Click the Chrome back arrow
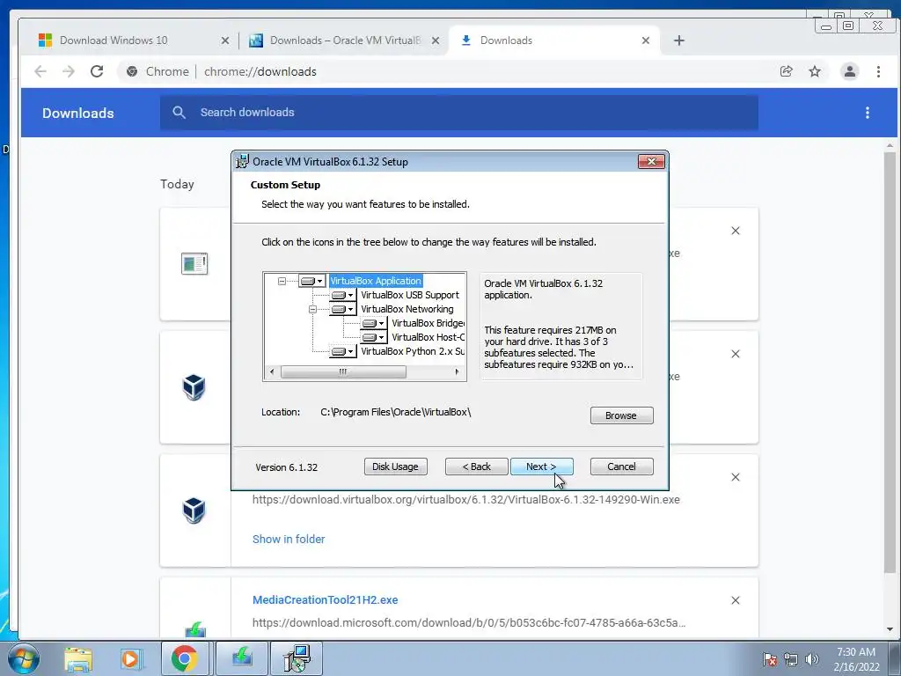The image size is (901, 676). pyautogui.click(x=40, y=71)
